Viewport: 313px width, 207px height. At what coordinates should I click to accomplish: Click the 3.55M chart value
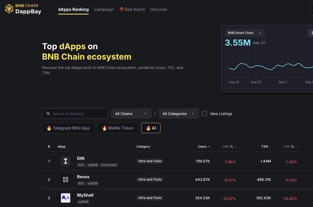238,42
